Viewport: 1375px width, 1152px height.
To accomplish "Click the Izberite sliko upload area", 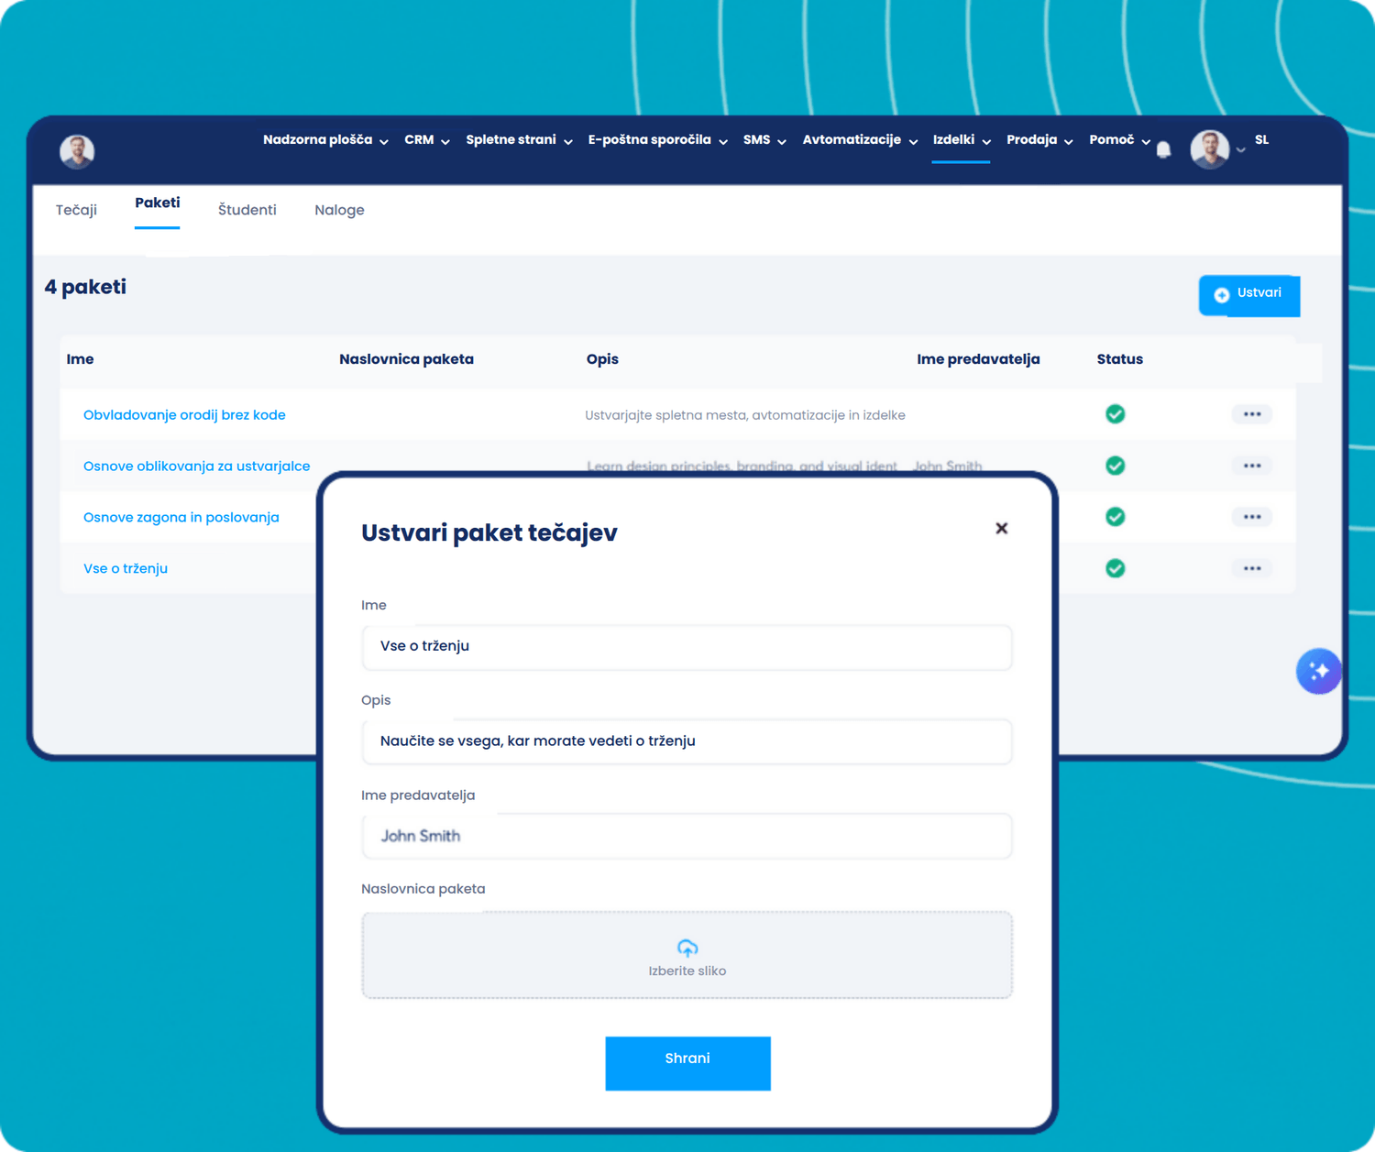I will point(687,955).
